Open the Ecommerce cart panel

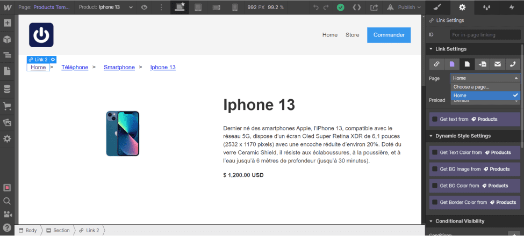[7, 106]
